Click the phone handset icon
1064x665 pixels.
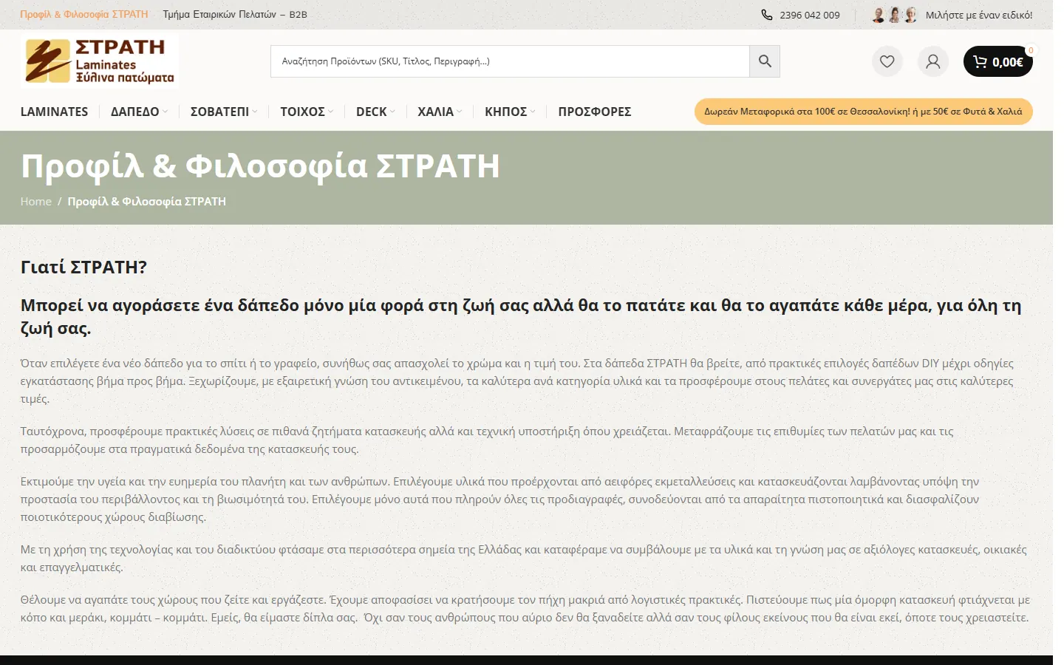pyautogui.click(x=767, y=15)
